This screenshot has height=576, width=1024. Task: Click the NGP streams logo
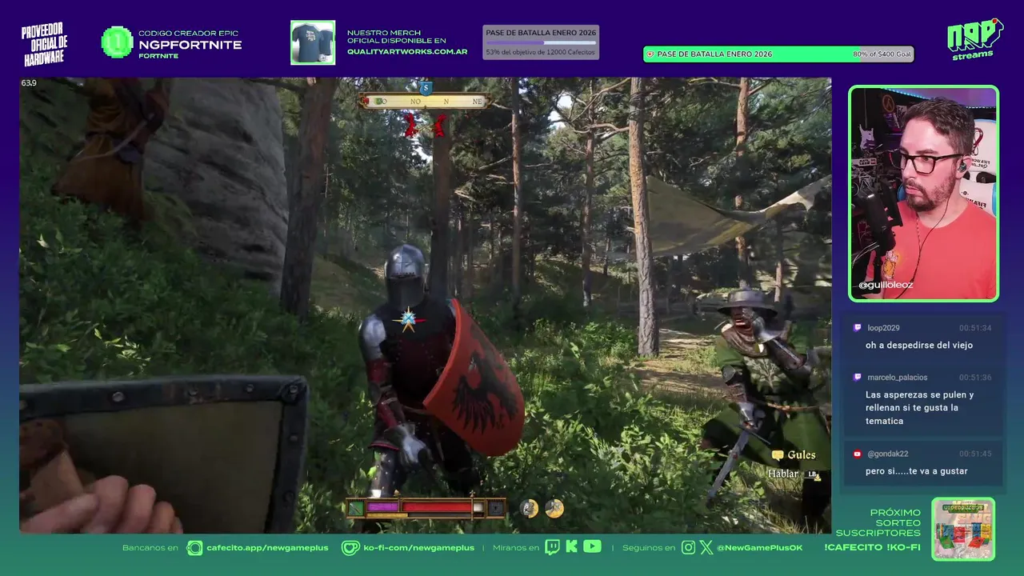[x=974, y=39]
